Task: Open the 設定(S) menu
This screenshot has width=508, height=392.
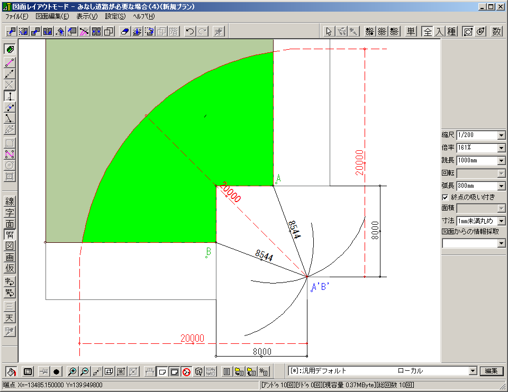Action: pos(115,16)
